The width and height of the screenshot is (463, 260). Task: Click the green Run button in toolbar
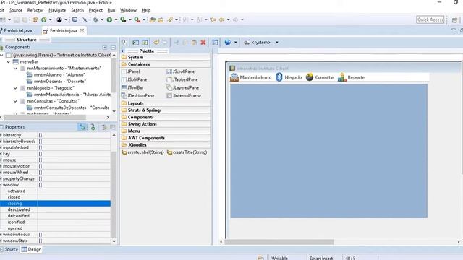(x=109, y=19)
